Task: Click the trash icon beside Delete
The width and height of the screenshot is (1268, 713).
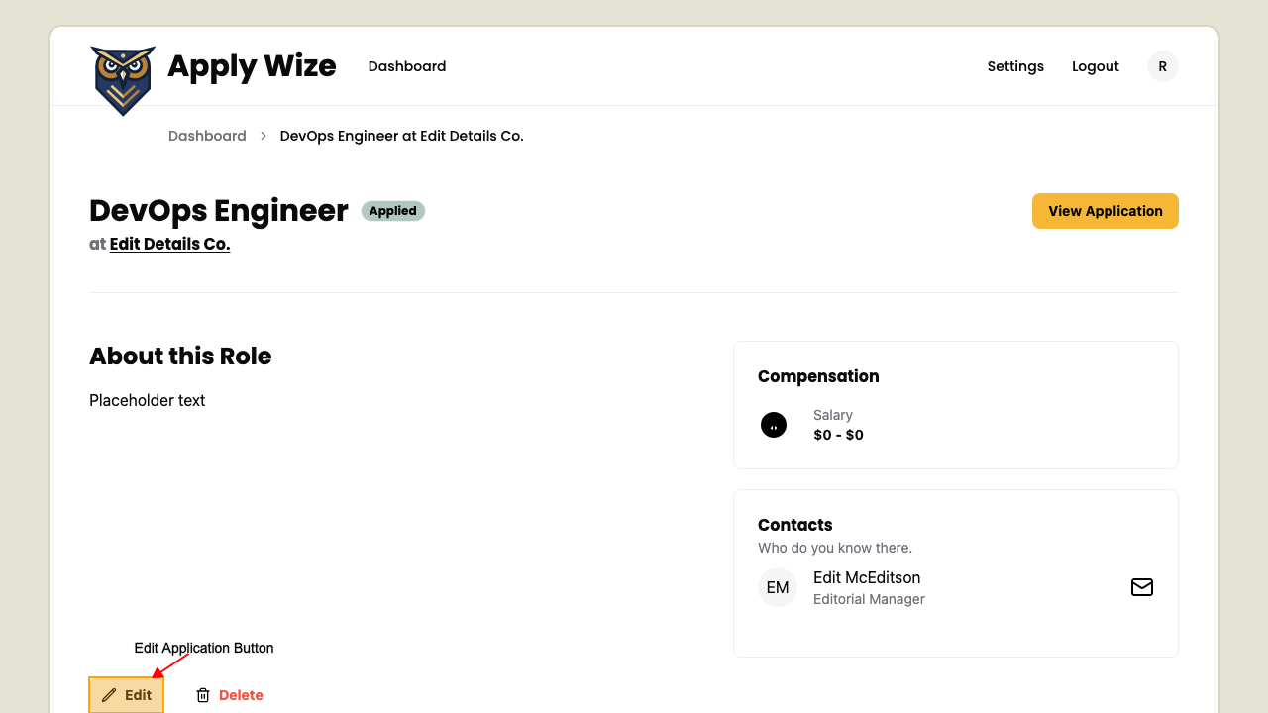Action: (x=203, y=695)
